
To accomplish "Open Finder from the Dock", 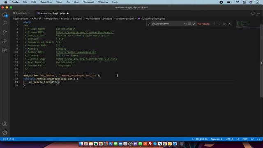I will [81, 144].
